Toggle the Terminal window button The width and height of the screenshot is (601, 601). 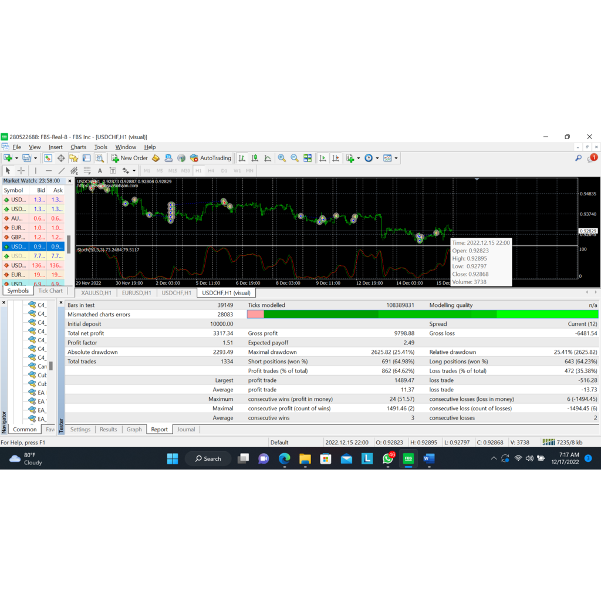(x=87, y=158)
